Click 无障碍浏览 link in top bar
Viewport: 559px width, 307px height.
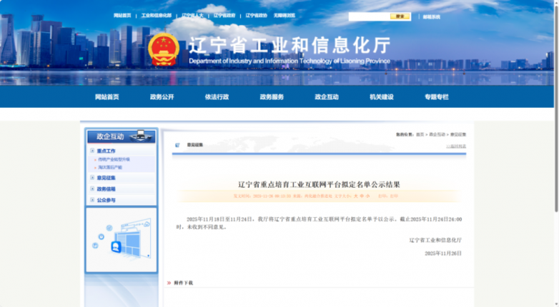(284, 15)
